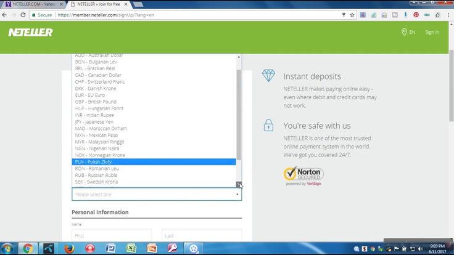Image resolution: width=454 pixels, height=255 pixels.
Task: Click the First name input field
Action: pos(112,235)
